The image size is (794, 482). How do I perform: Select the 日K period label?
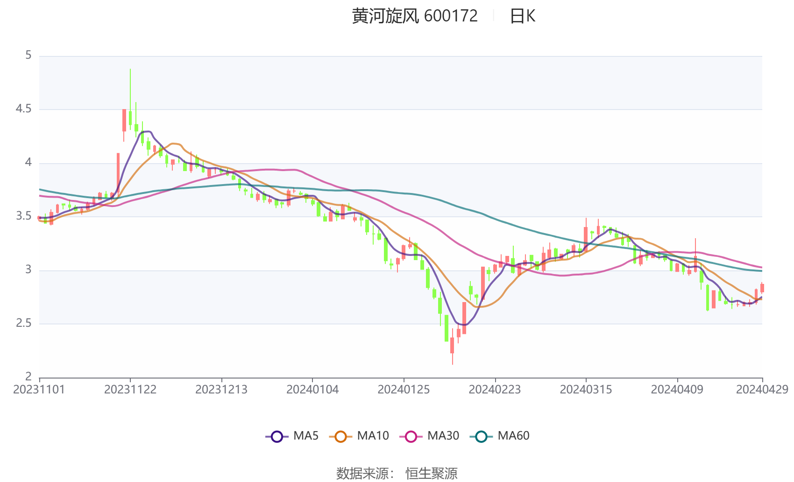pos(522,16)
